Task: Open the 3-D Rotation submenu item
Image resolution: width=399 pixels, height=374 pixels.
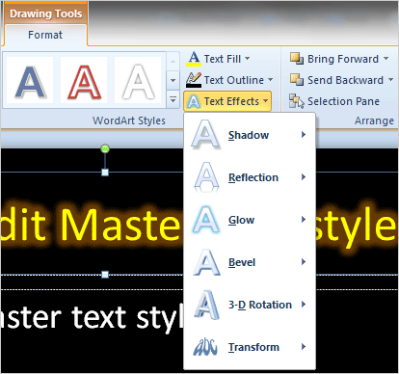Action: [250, 305]
